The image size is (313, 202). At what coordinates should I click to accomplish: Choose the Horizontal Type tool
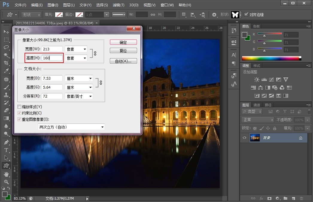tap(6, 150)
